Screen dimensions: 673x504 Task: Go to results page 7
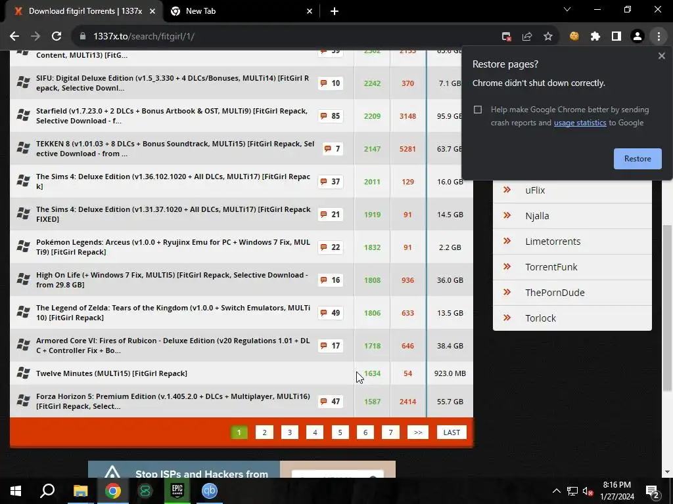point(390,432)
